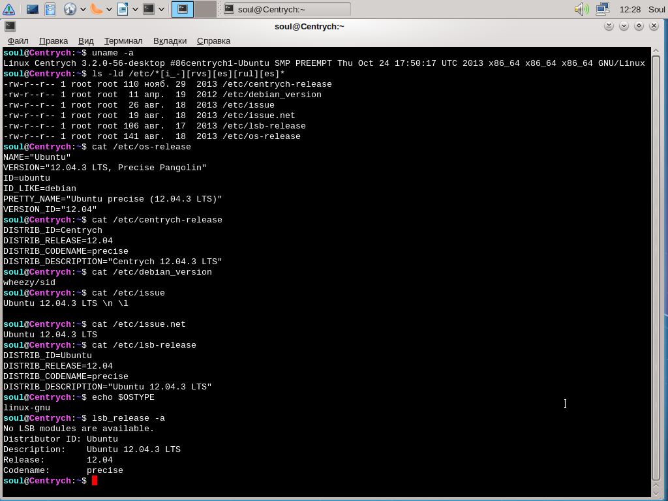
Task: Click the text '/etc/centrych-release' in ls output
Action: pos(277,84)
